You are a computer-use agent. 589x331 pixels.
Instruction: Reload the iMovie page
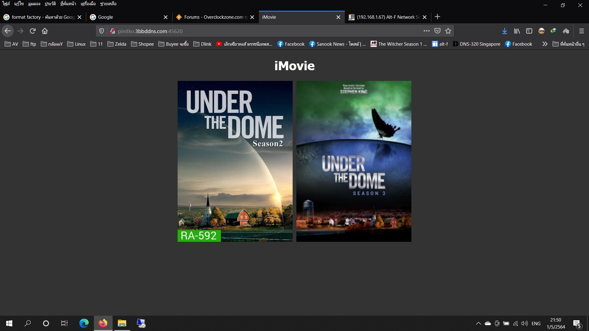33,31
